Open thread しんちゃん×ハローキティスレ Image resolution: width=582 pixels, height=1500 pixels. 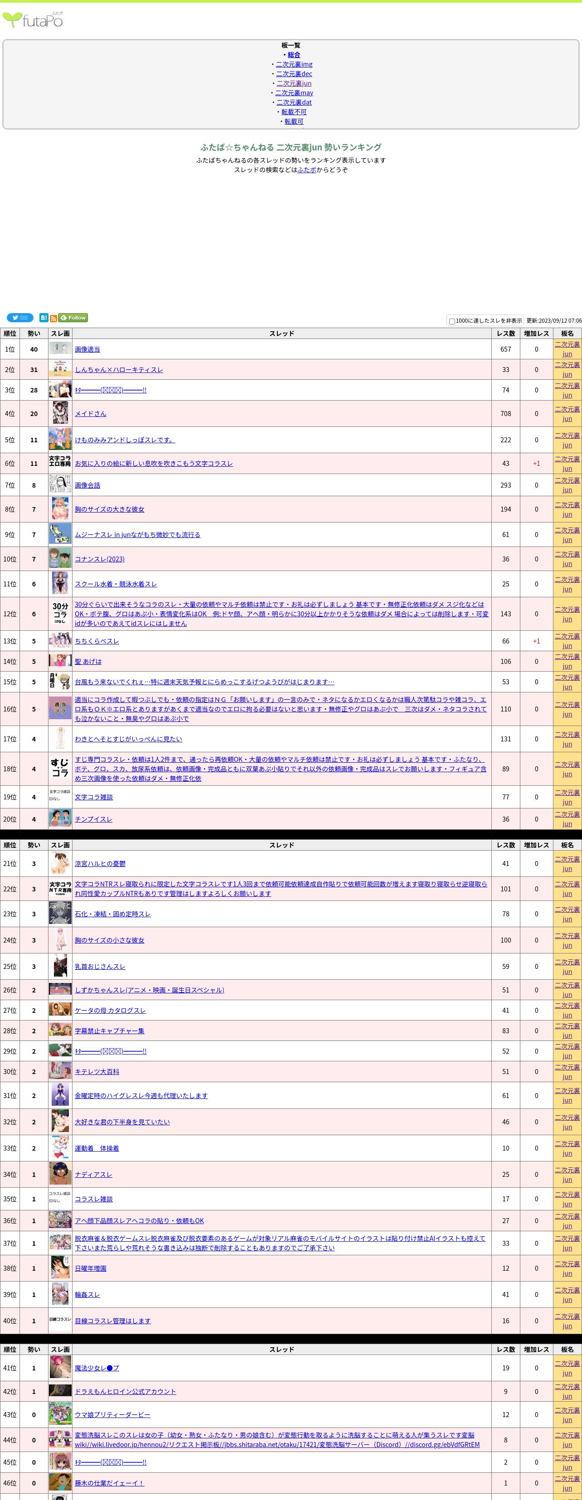[119, 370]
